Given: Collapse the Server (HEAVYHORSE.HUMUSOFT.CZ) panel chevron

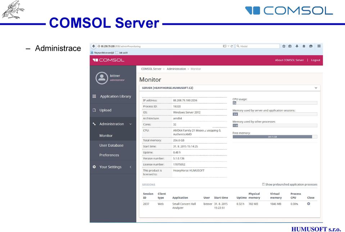Looking at the screenshot, I should (316, 88).
